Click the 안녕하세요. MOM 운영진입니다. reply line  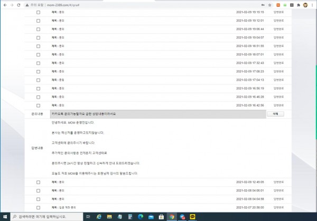click(73, 122)
